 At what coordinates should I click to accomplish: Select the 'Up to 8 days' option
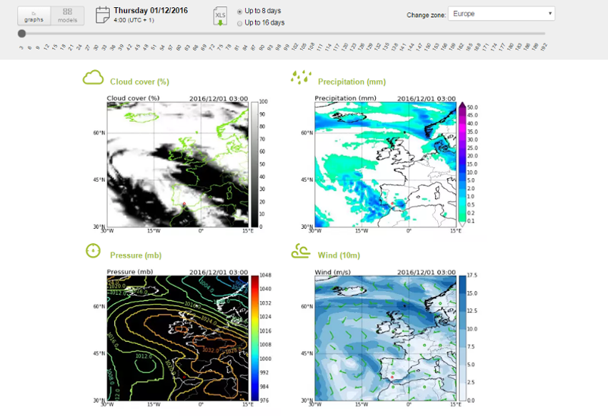pyautogui.click(x=239, y=11)
